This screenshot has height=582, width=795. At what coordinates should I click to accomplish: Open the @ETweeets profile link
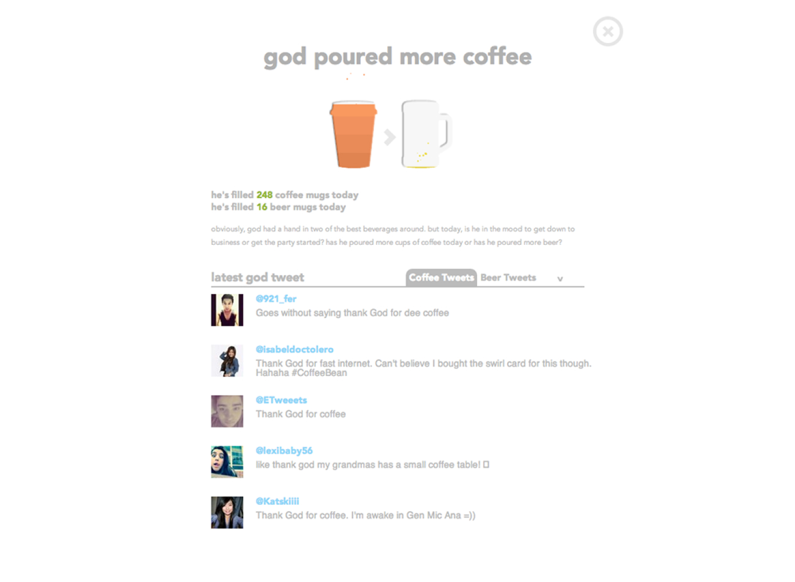point(281,400)
